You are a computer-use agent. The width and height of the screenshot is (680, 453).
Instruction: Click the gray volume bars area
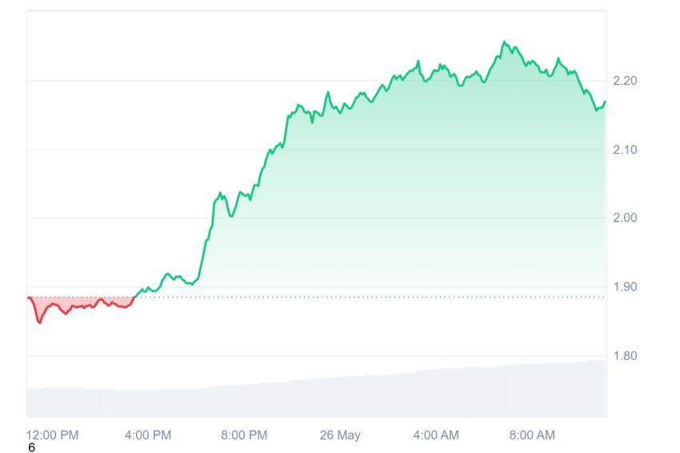pos(317,396)
